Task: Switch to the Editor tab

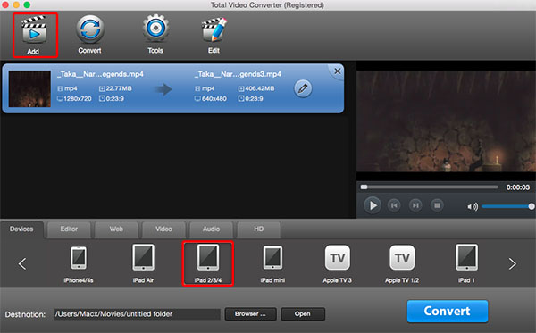Action: click(x=69, y=229)
